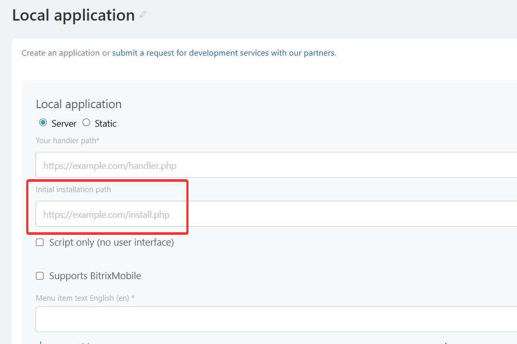Select the Server radio button

point(43,123)
